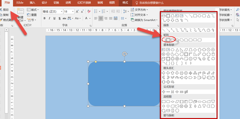Click the yellow corner-radius adjustment handle

tap(96, 62)
